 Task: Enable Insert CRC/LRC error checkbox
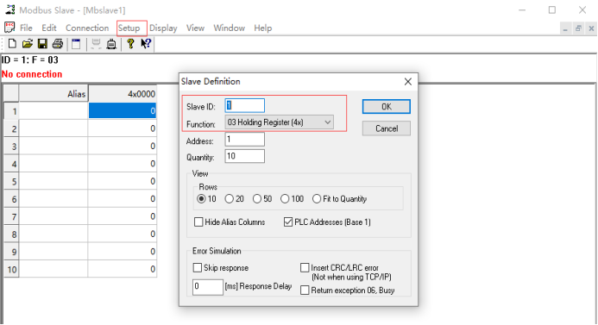click(305, 267)
